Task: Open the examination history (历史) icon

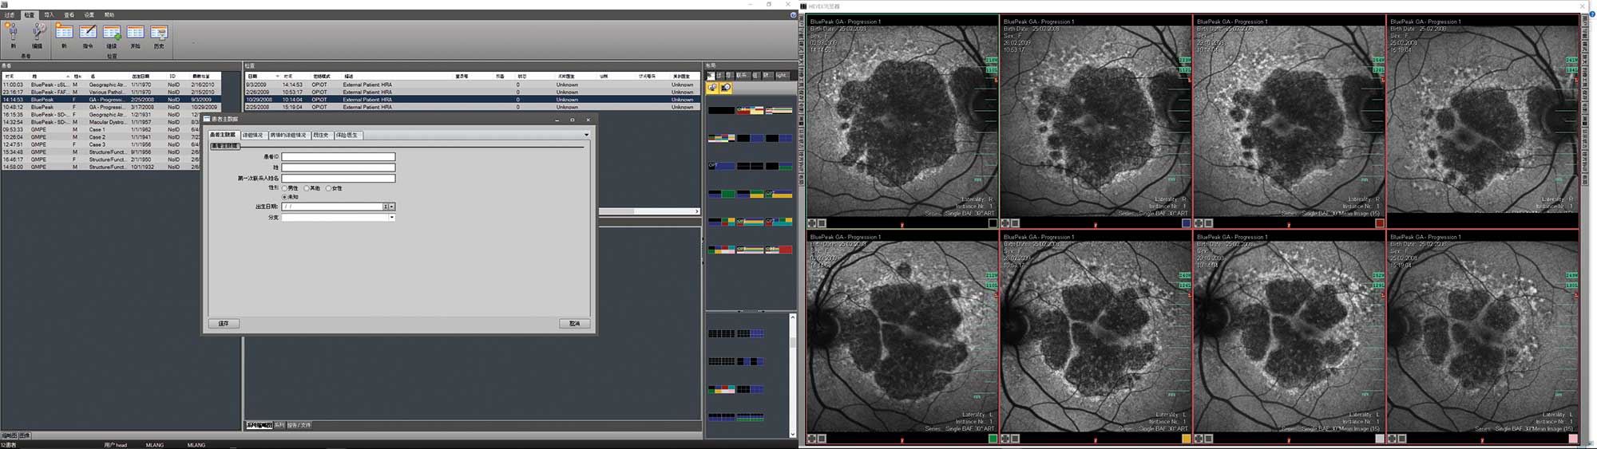Action: tap(159, 33)
